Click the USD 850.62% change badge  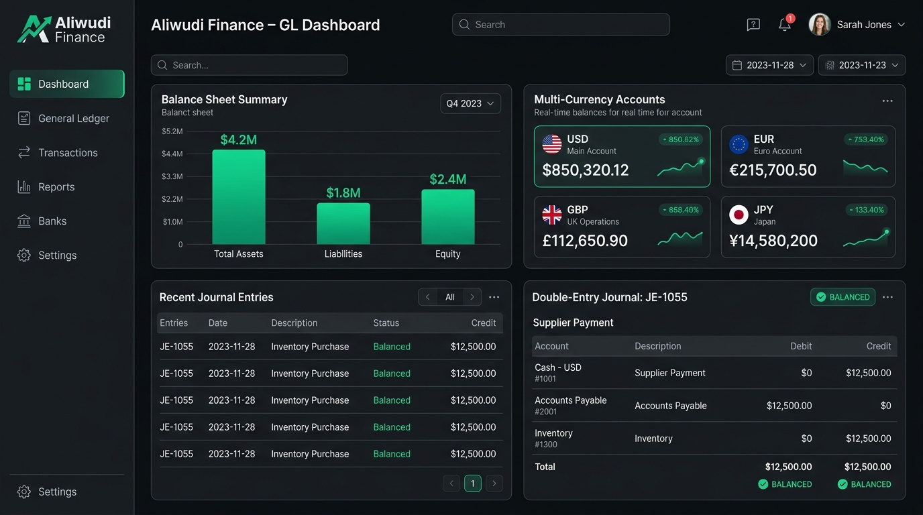[x=680, y=139]
